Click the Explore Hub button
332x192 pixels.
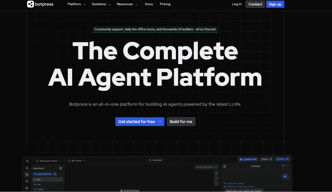click(248, 159)
